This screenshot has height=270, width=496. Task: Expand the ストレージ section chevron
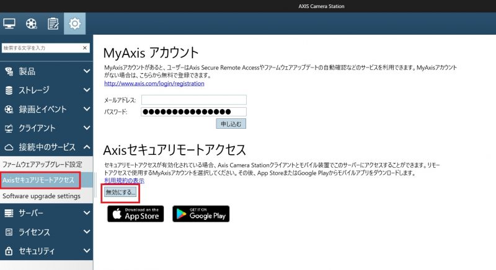click(x=87, y=90)
